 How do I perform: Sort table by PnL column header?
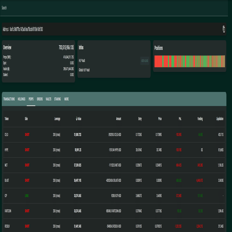pos(180,119)
